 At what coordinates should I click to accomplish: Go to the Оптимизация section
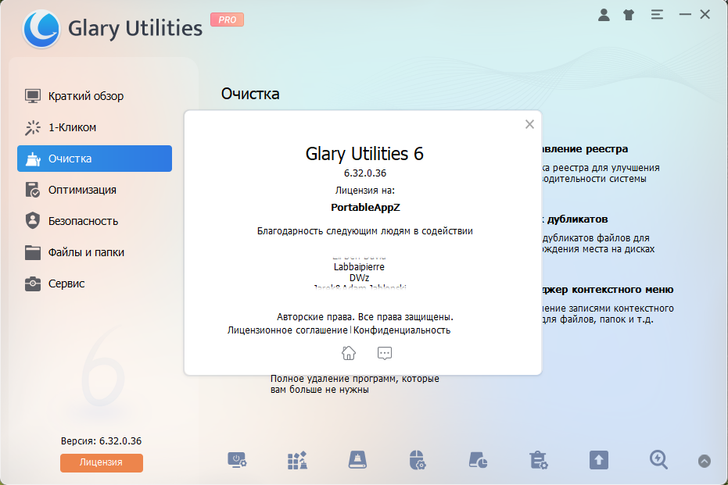point(82,190)
